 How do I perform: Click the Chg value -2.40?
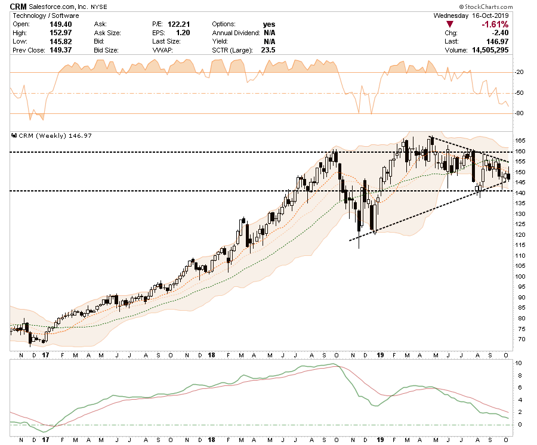click(501, 33)
